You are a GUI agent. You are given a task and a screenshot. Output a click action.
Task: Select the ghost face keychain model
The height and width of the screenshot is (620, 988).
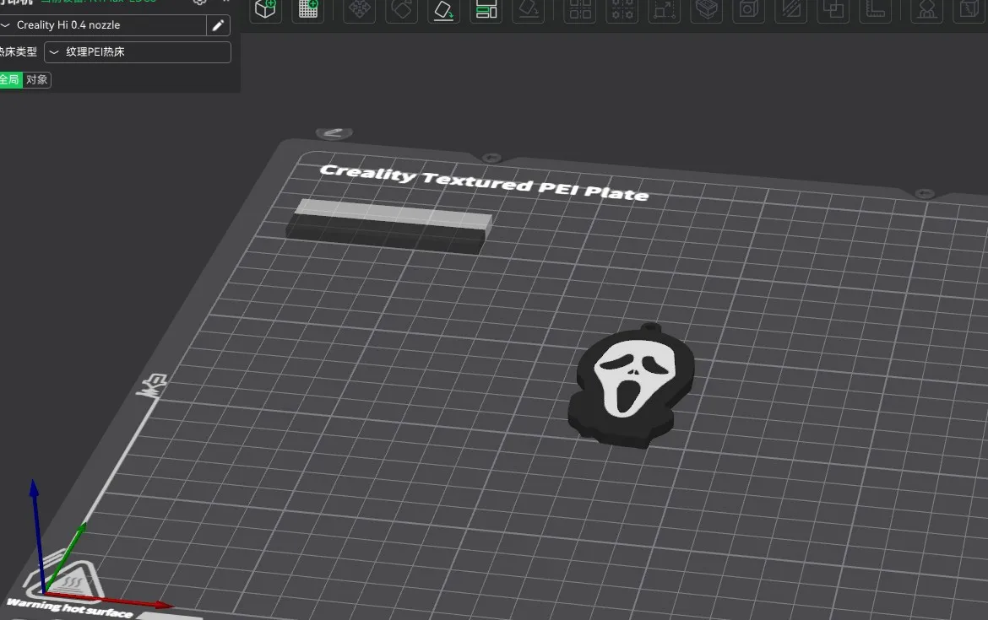point(631,385)
